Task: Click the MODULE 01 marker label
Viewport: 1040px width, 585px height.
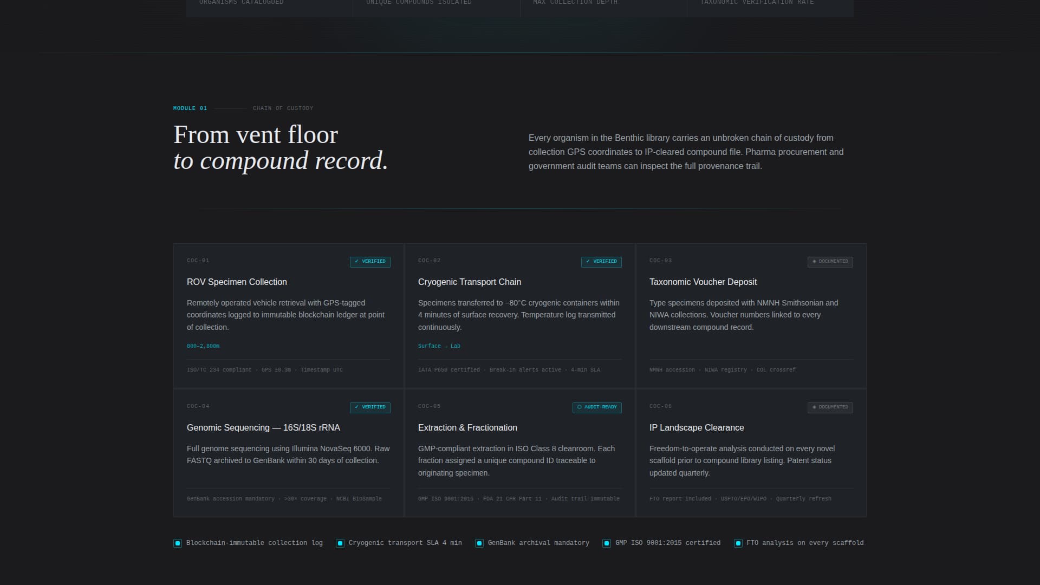Action: point(190,108)
